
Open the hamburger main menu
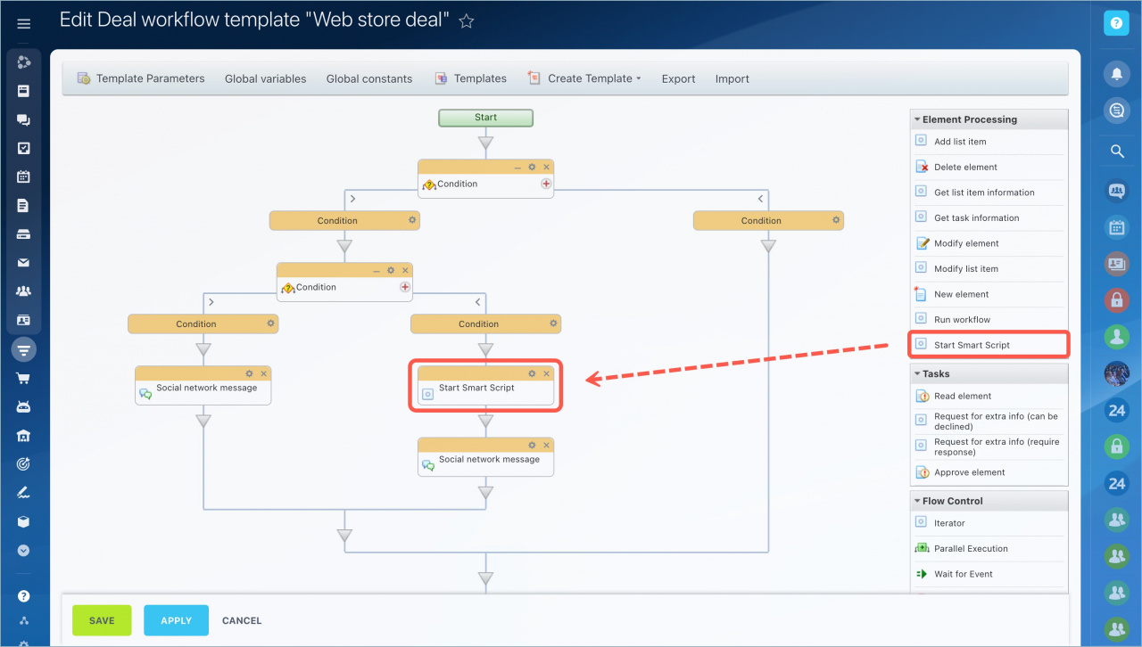click(24, 24)
